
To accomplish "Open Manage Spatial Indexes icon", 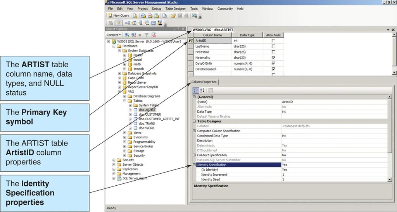I will [160, 23].
